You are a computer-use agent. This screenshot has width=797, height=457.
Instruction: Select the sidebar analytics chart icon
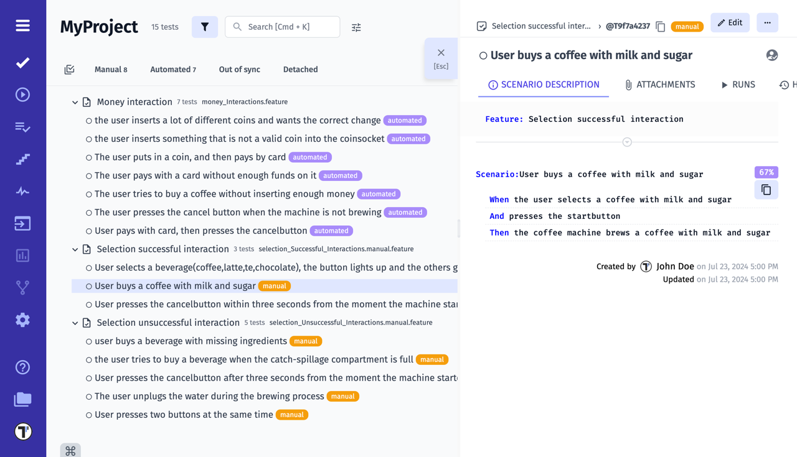pos(22,255)
